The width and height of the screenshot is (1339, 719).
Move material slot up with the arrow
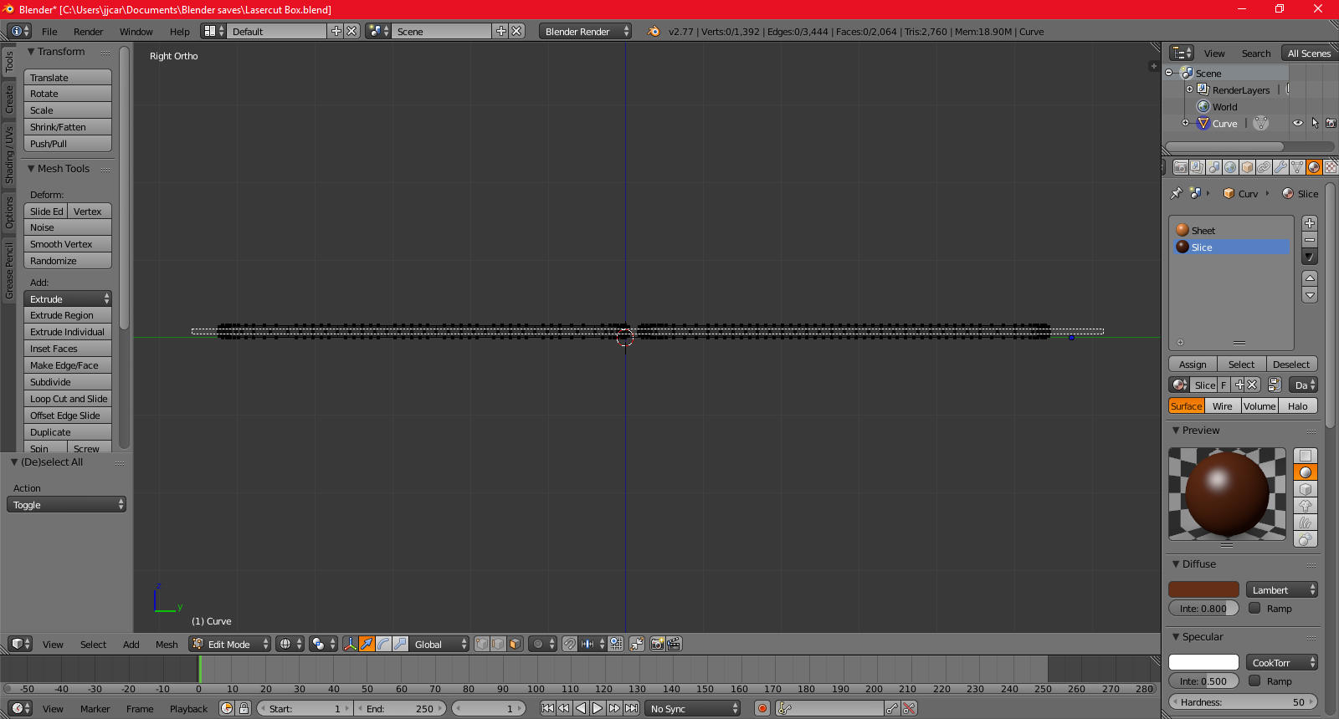click(1310, 278)
